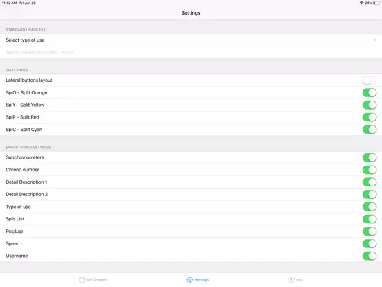Expand the Select type of use chevron

tap(374, 40)
